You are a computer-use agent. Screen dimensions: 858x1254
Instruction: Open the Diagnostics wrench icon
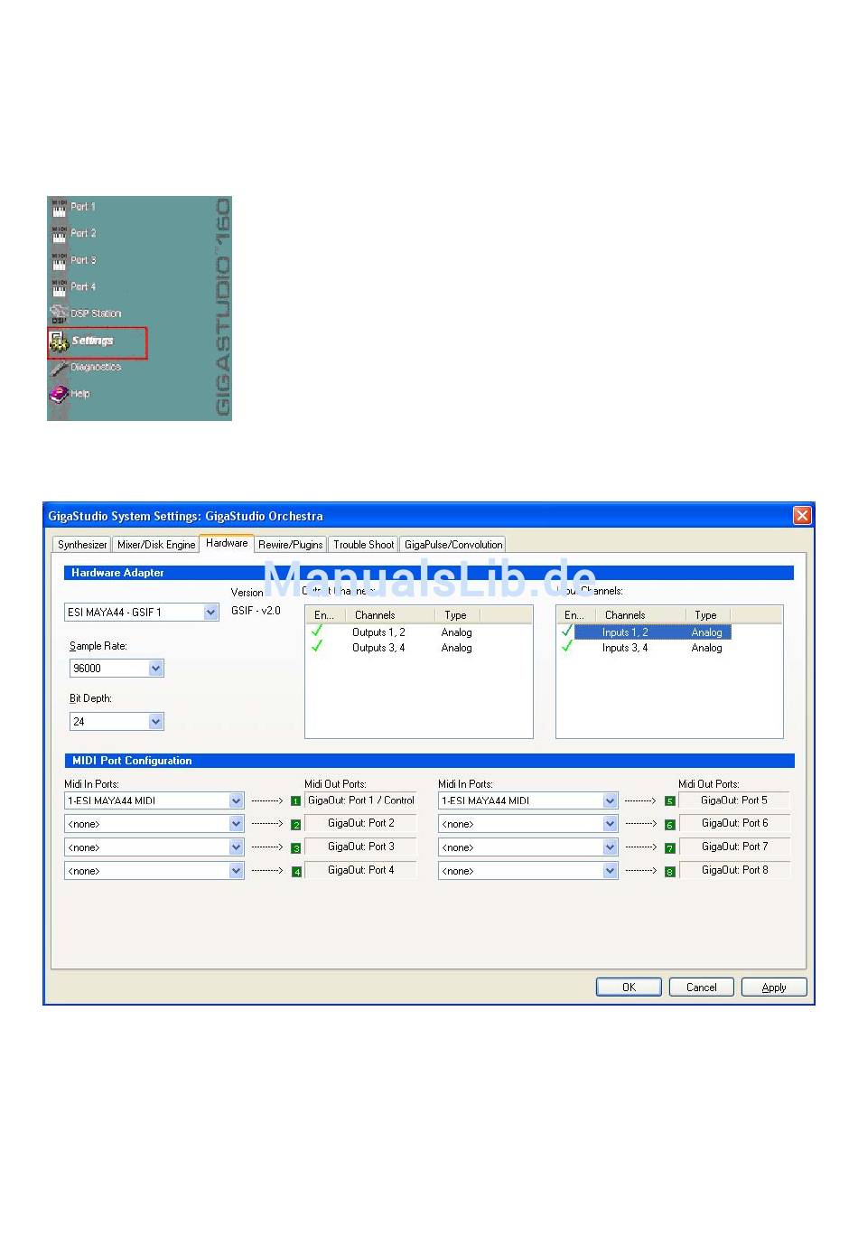59,368
